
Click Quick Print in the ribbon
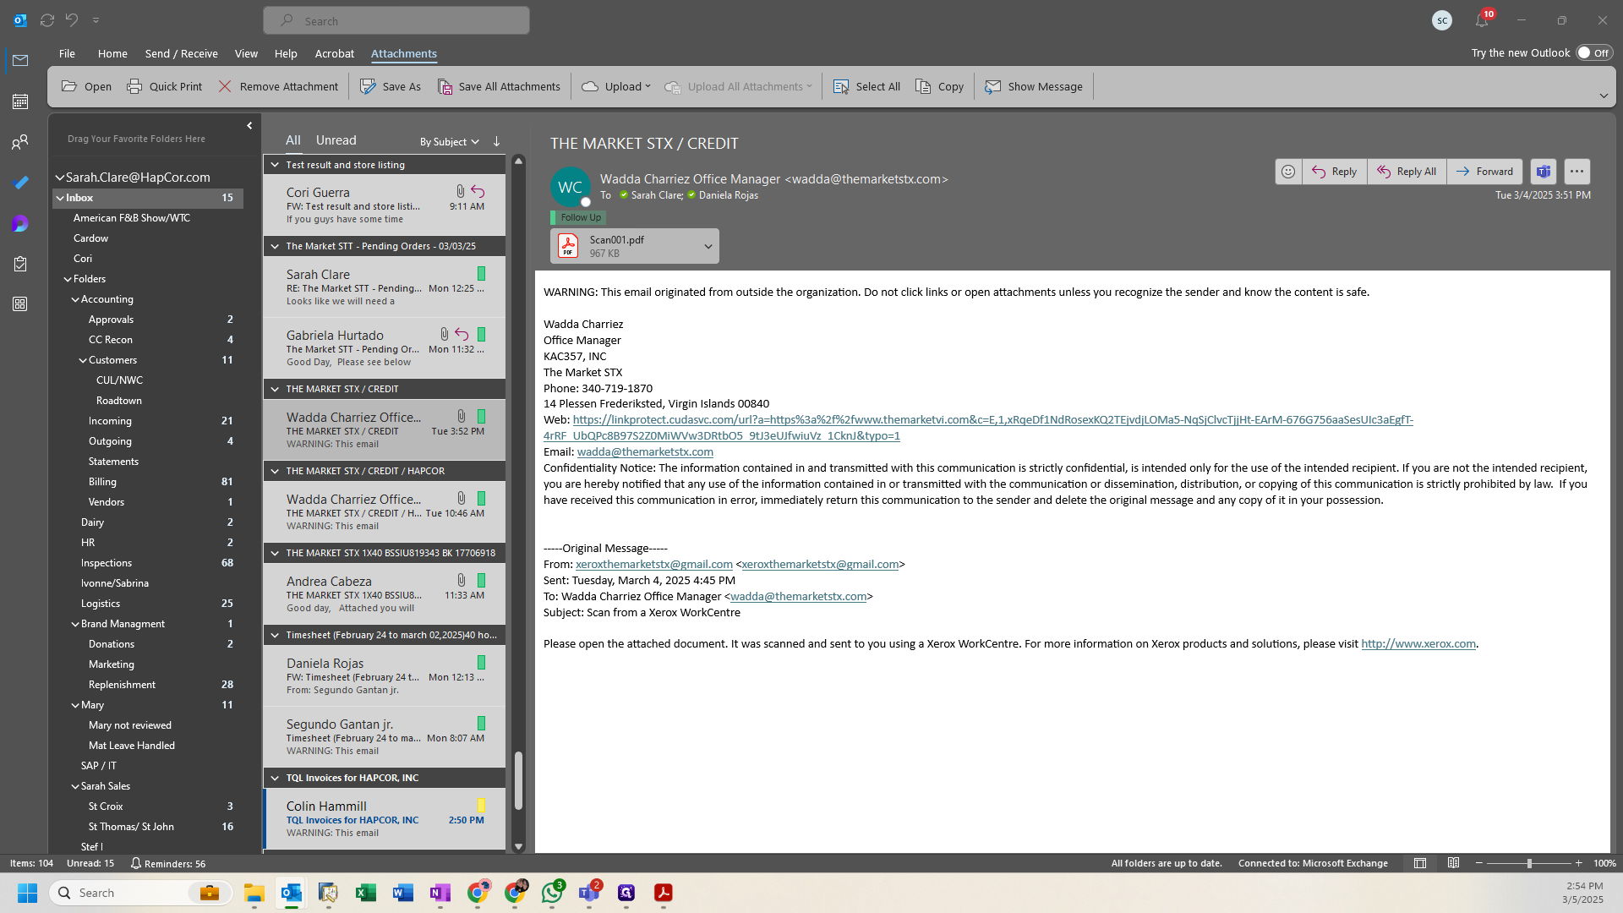tap(164, 86)
